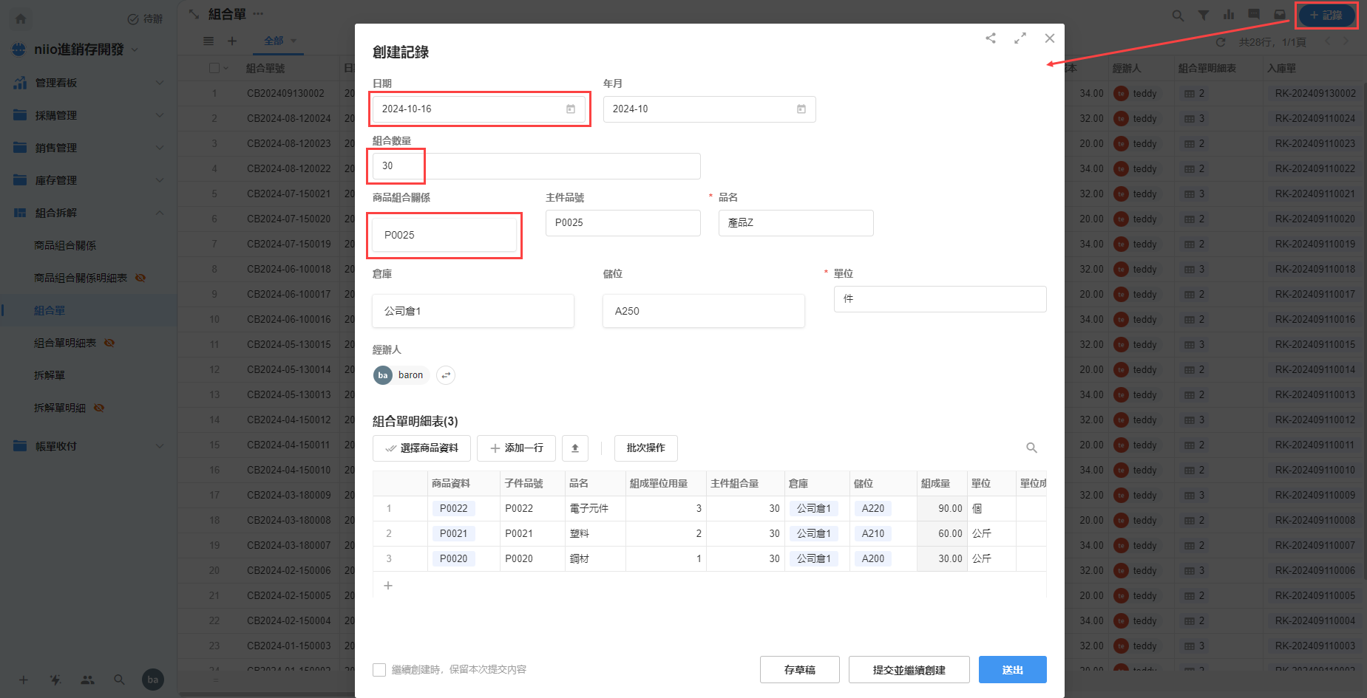
Task: Click the 選擇商品資料 button
Action: click(x=421, y=448)
